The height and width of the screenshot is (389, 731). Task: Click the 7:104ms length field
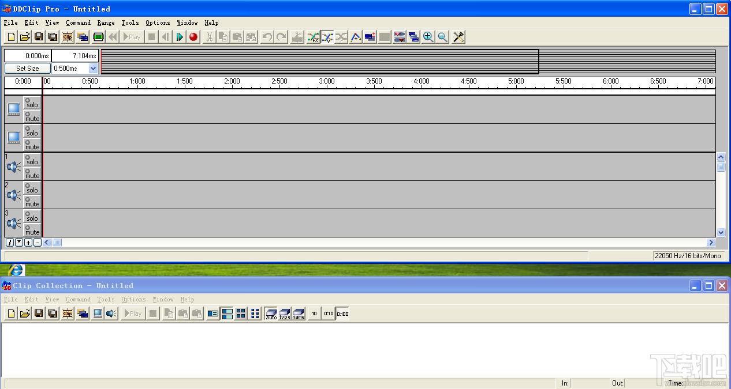click(x=75, y=56)
